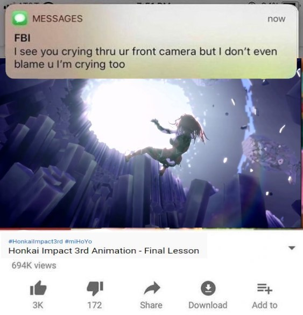This screenshot has height=315, width=303.
Task: Click the 'Add to' text label
Action: coord(265,305)
